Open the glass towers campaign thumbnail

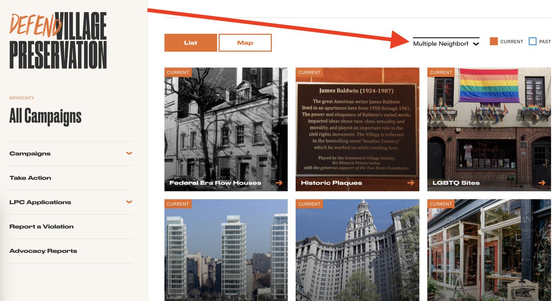[226, 250]
